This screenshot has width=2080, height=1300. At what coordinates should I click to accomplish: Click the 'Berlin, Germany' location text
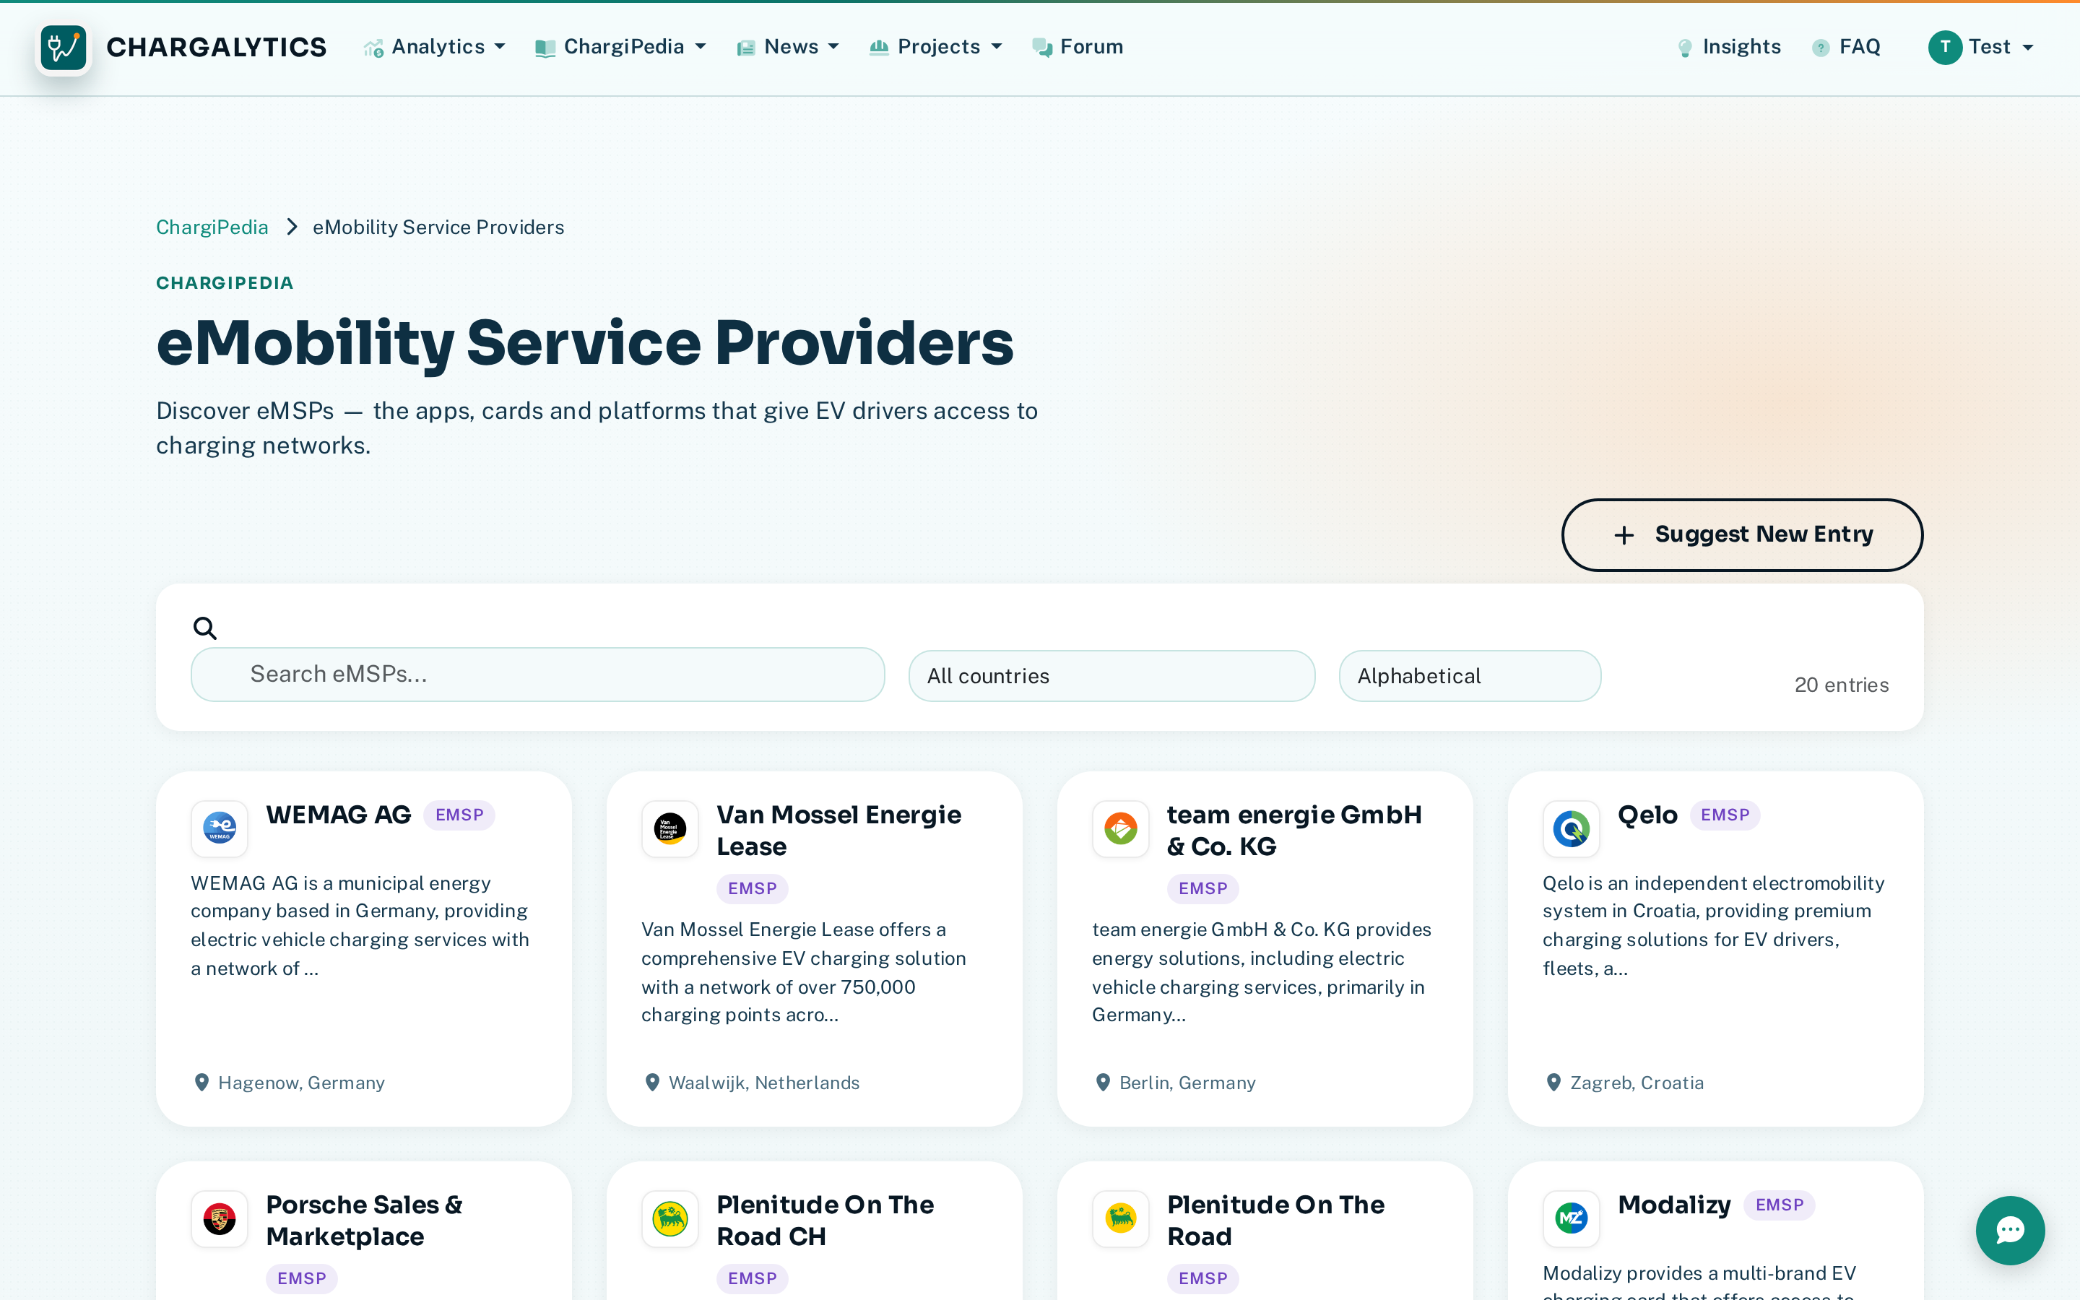[1187, 1083]
